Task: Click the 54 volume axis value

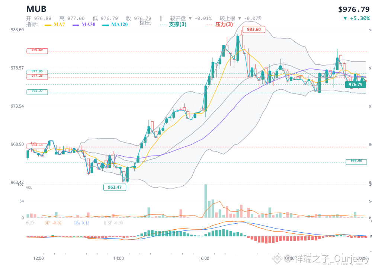Action: point(22,201)
